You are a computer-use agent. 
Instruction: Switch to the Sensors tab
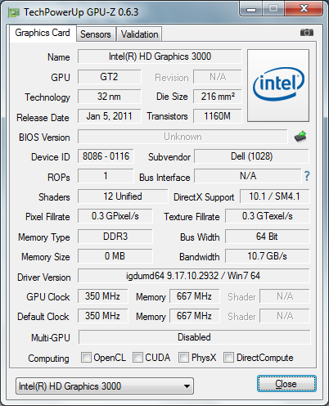coord(96,34)
